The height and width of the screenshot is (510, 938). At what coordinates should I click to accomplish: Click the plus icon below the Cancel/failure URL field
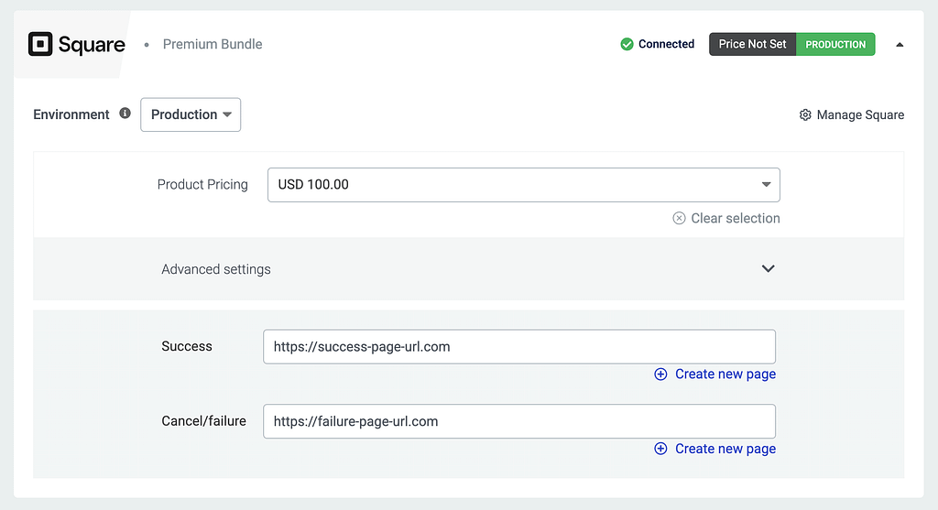click(x=660, y=449)
